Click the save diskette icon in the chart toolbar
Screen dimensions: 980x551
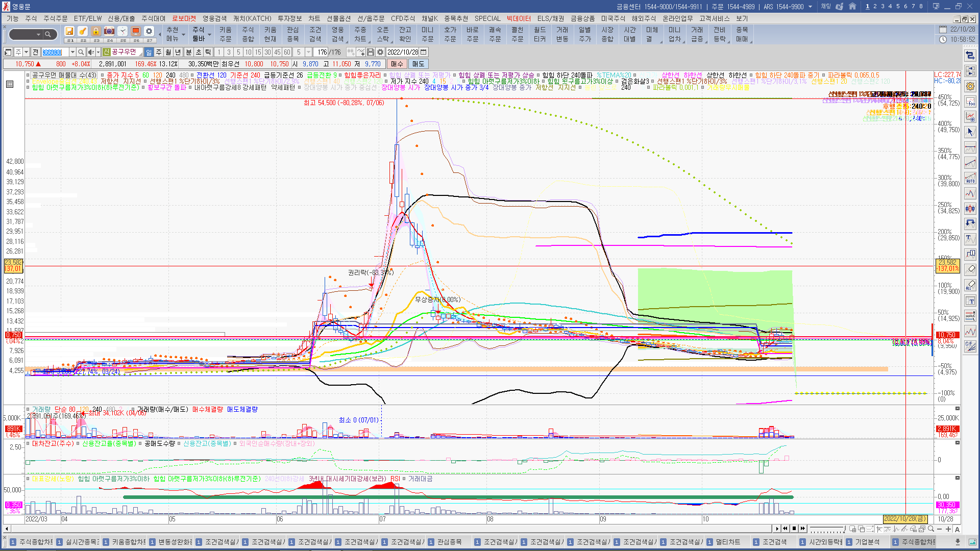371,52
